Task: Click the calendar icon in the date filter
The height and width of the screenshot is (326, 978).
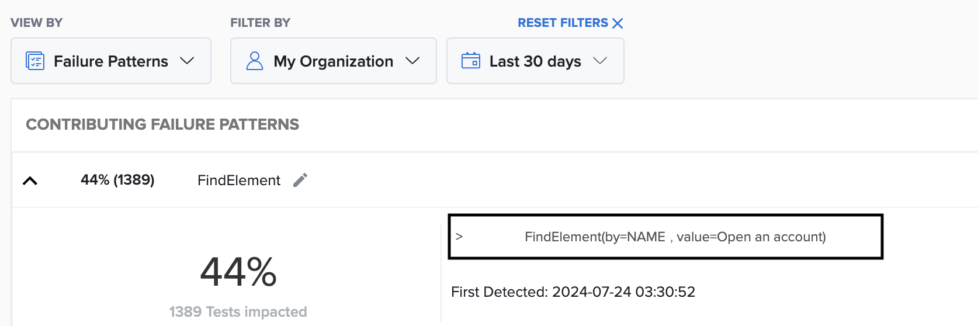Action: click(471, 61)
